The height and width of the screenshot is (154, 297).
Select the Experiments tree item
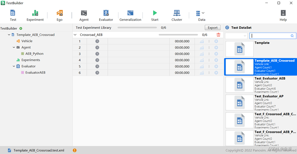click(31, 60)
